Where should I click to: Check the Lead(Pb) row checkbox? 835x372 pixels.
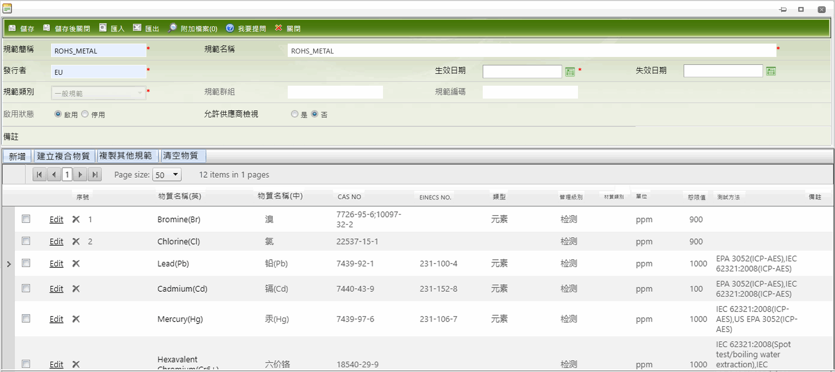coord(26,263)
